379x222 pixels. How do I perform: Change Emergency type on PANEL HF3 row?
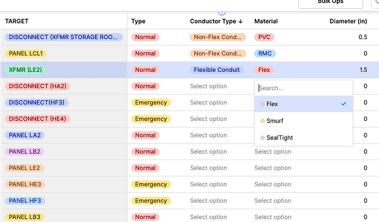pyautogui.click(x=151, y=201)
